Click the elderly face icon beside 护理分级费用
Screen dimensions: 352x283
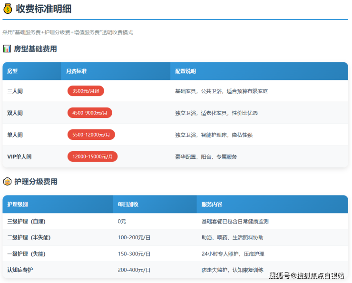[x=7, y=181]
